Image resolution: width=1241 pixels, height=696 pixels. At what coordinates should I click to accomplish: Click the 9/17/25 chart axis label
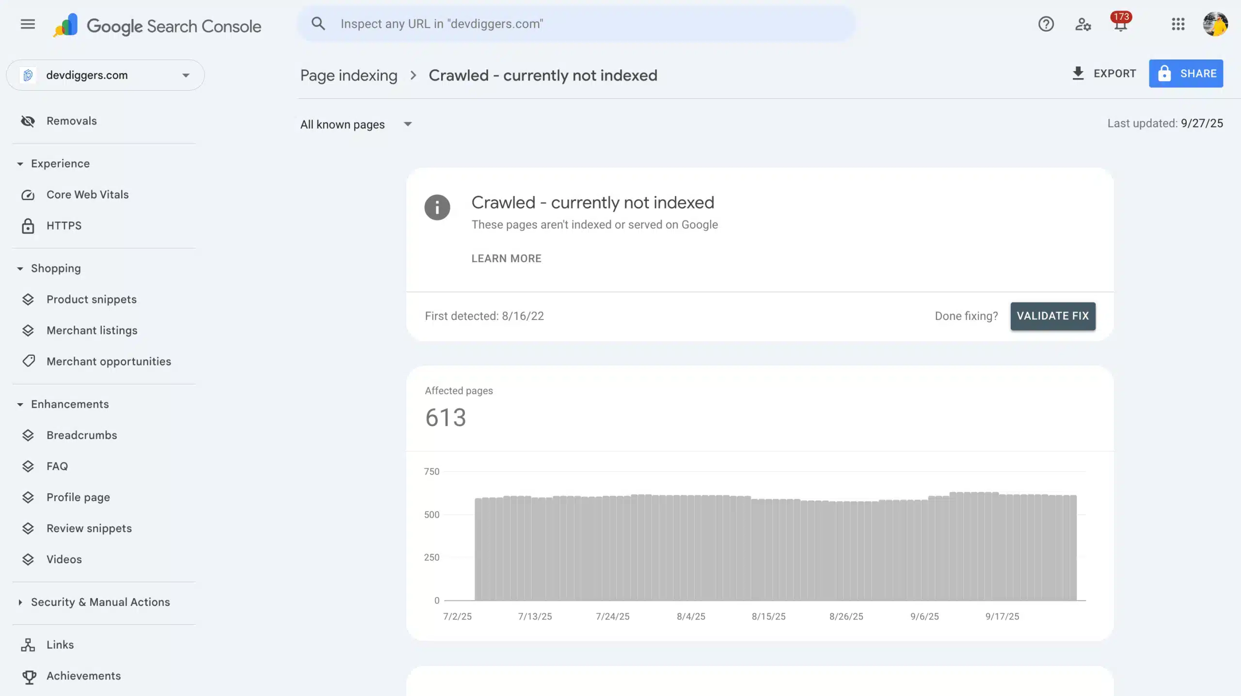tap(1002, 617)
